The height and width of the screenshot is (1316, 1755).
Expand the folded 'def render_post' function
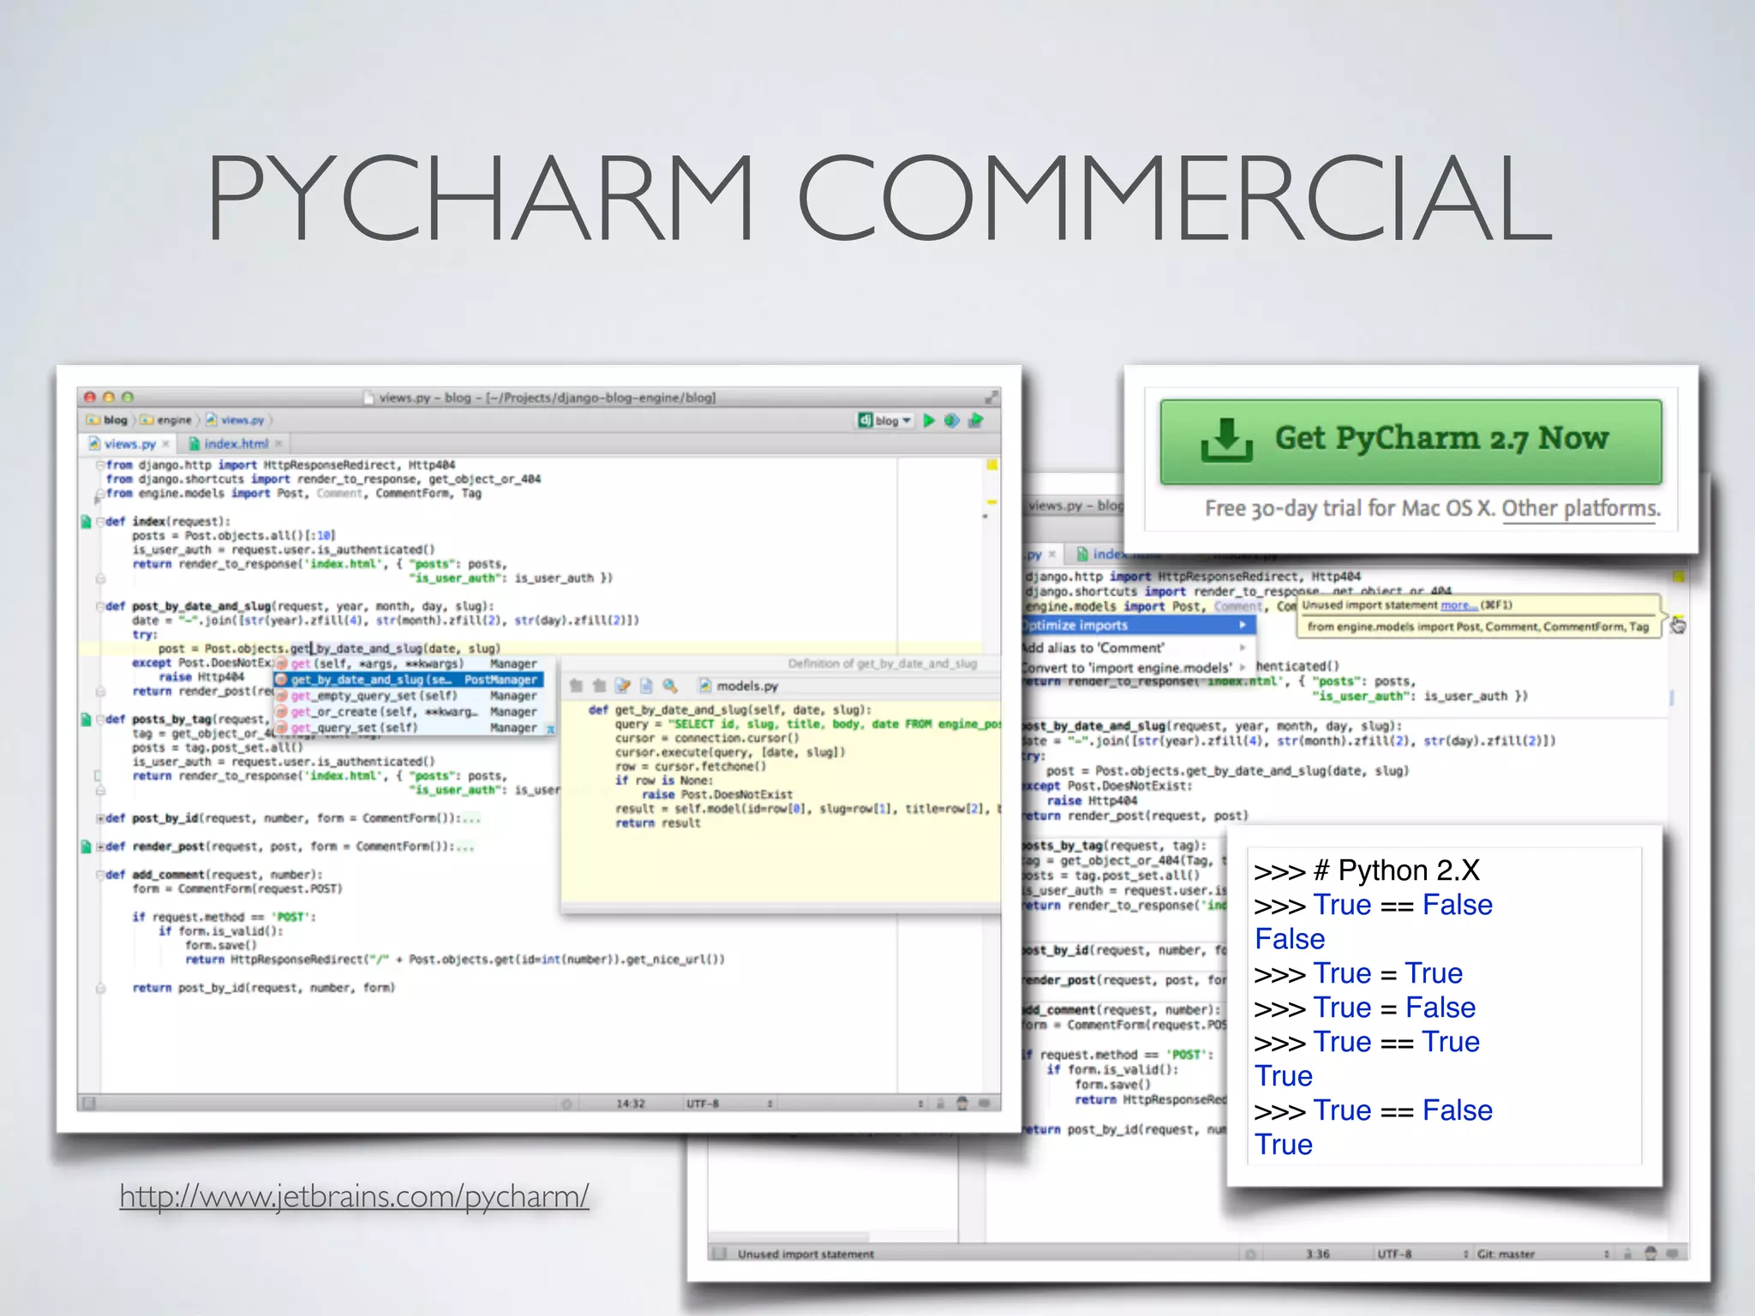[x=100, y=846]
